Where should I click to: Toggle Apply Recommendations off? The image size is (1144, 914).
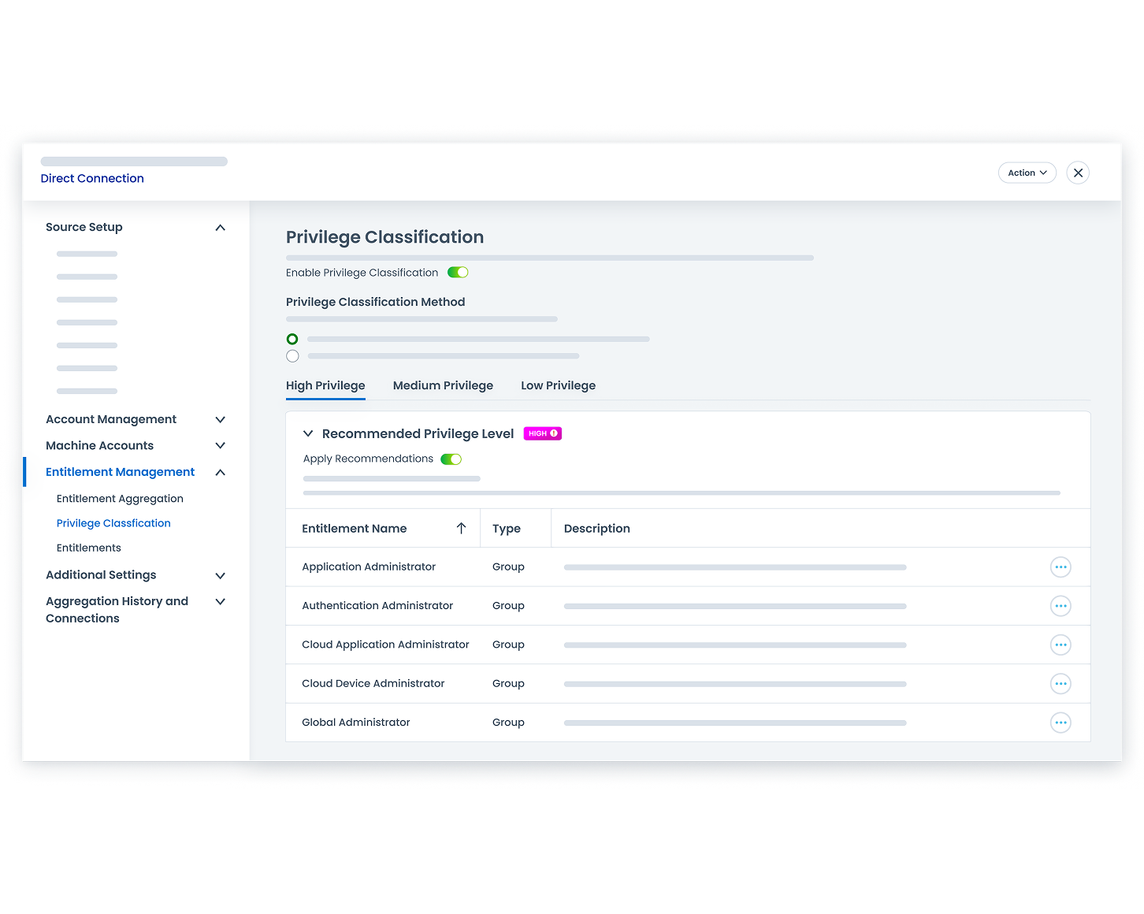[451, 458]
